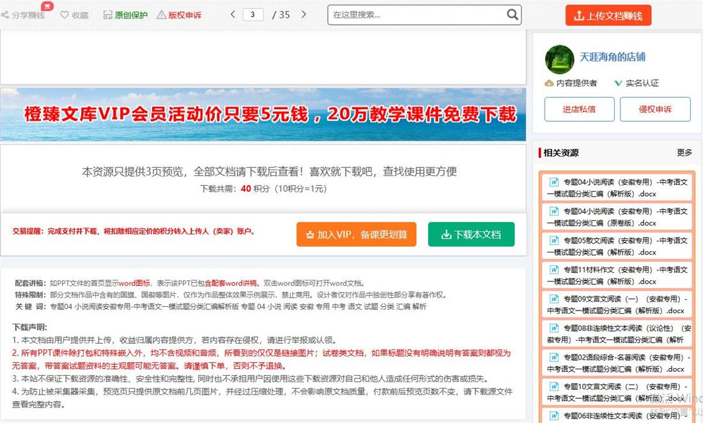Screen dimensions: 703x423
Task: Click the 侵权申诉 button
Action: [655, 109]
